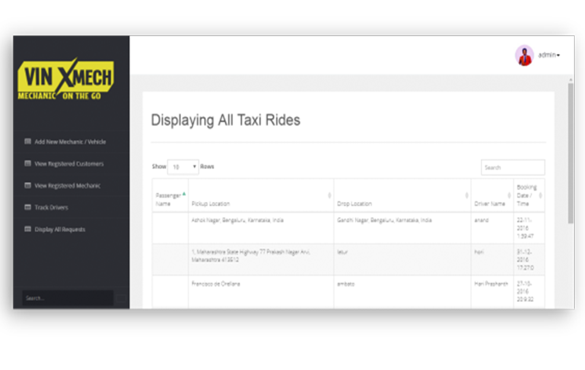Click the sidebar Search box
585x370 pixels.
68,298
